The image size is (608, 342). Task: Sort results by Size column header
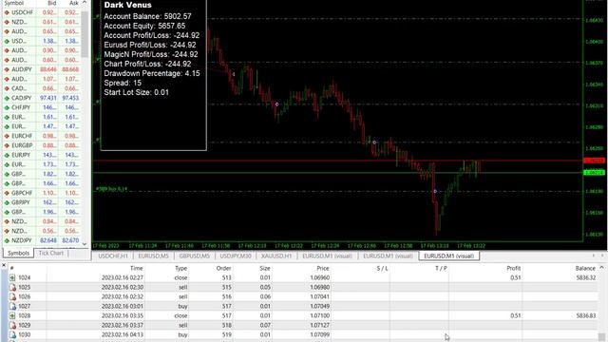(265, 268)
